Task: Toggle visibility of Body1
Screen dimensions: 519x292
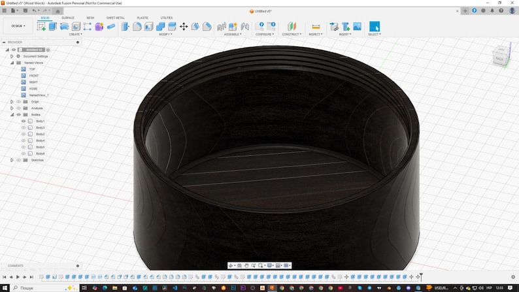Action: coord(24,121)
